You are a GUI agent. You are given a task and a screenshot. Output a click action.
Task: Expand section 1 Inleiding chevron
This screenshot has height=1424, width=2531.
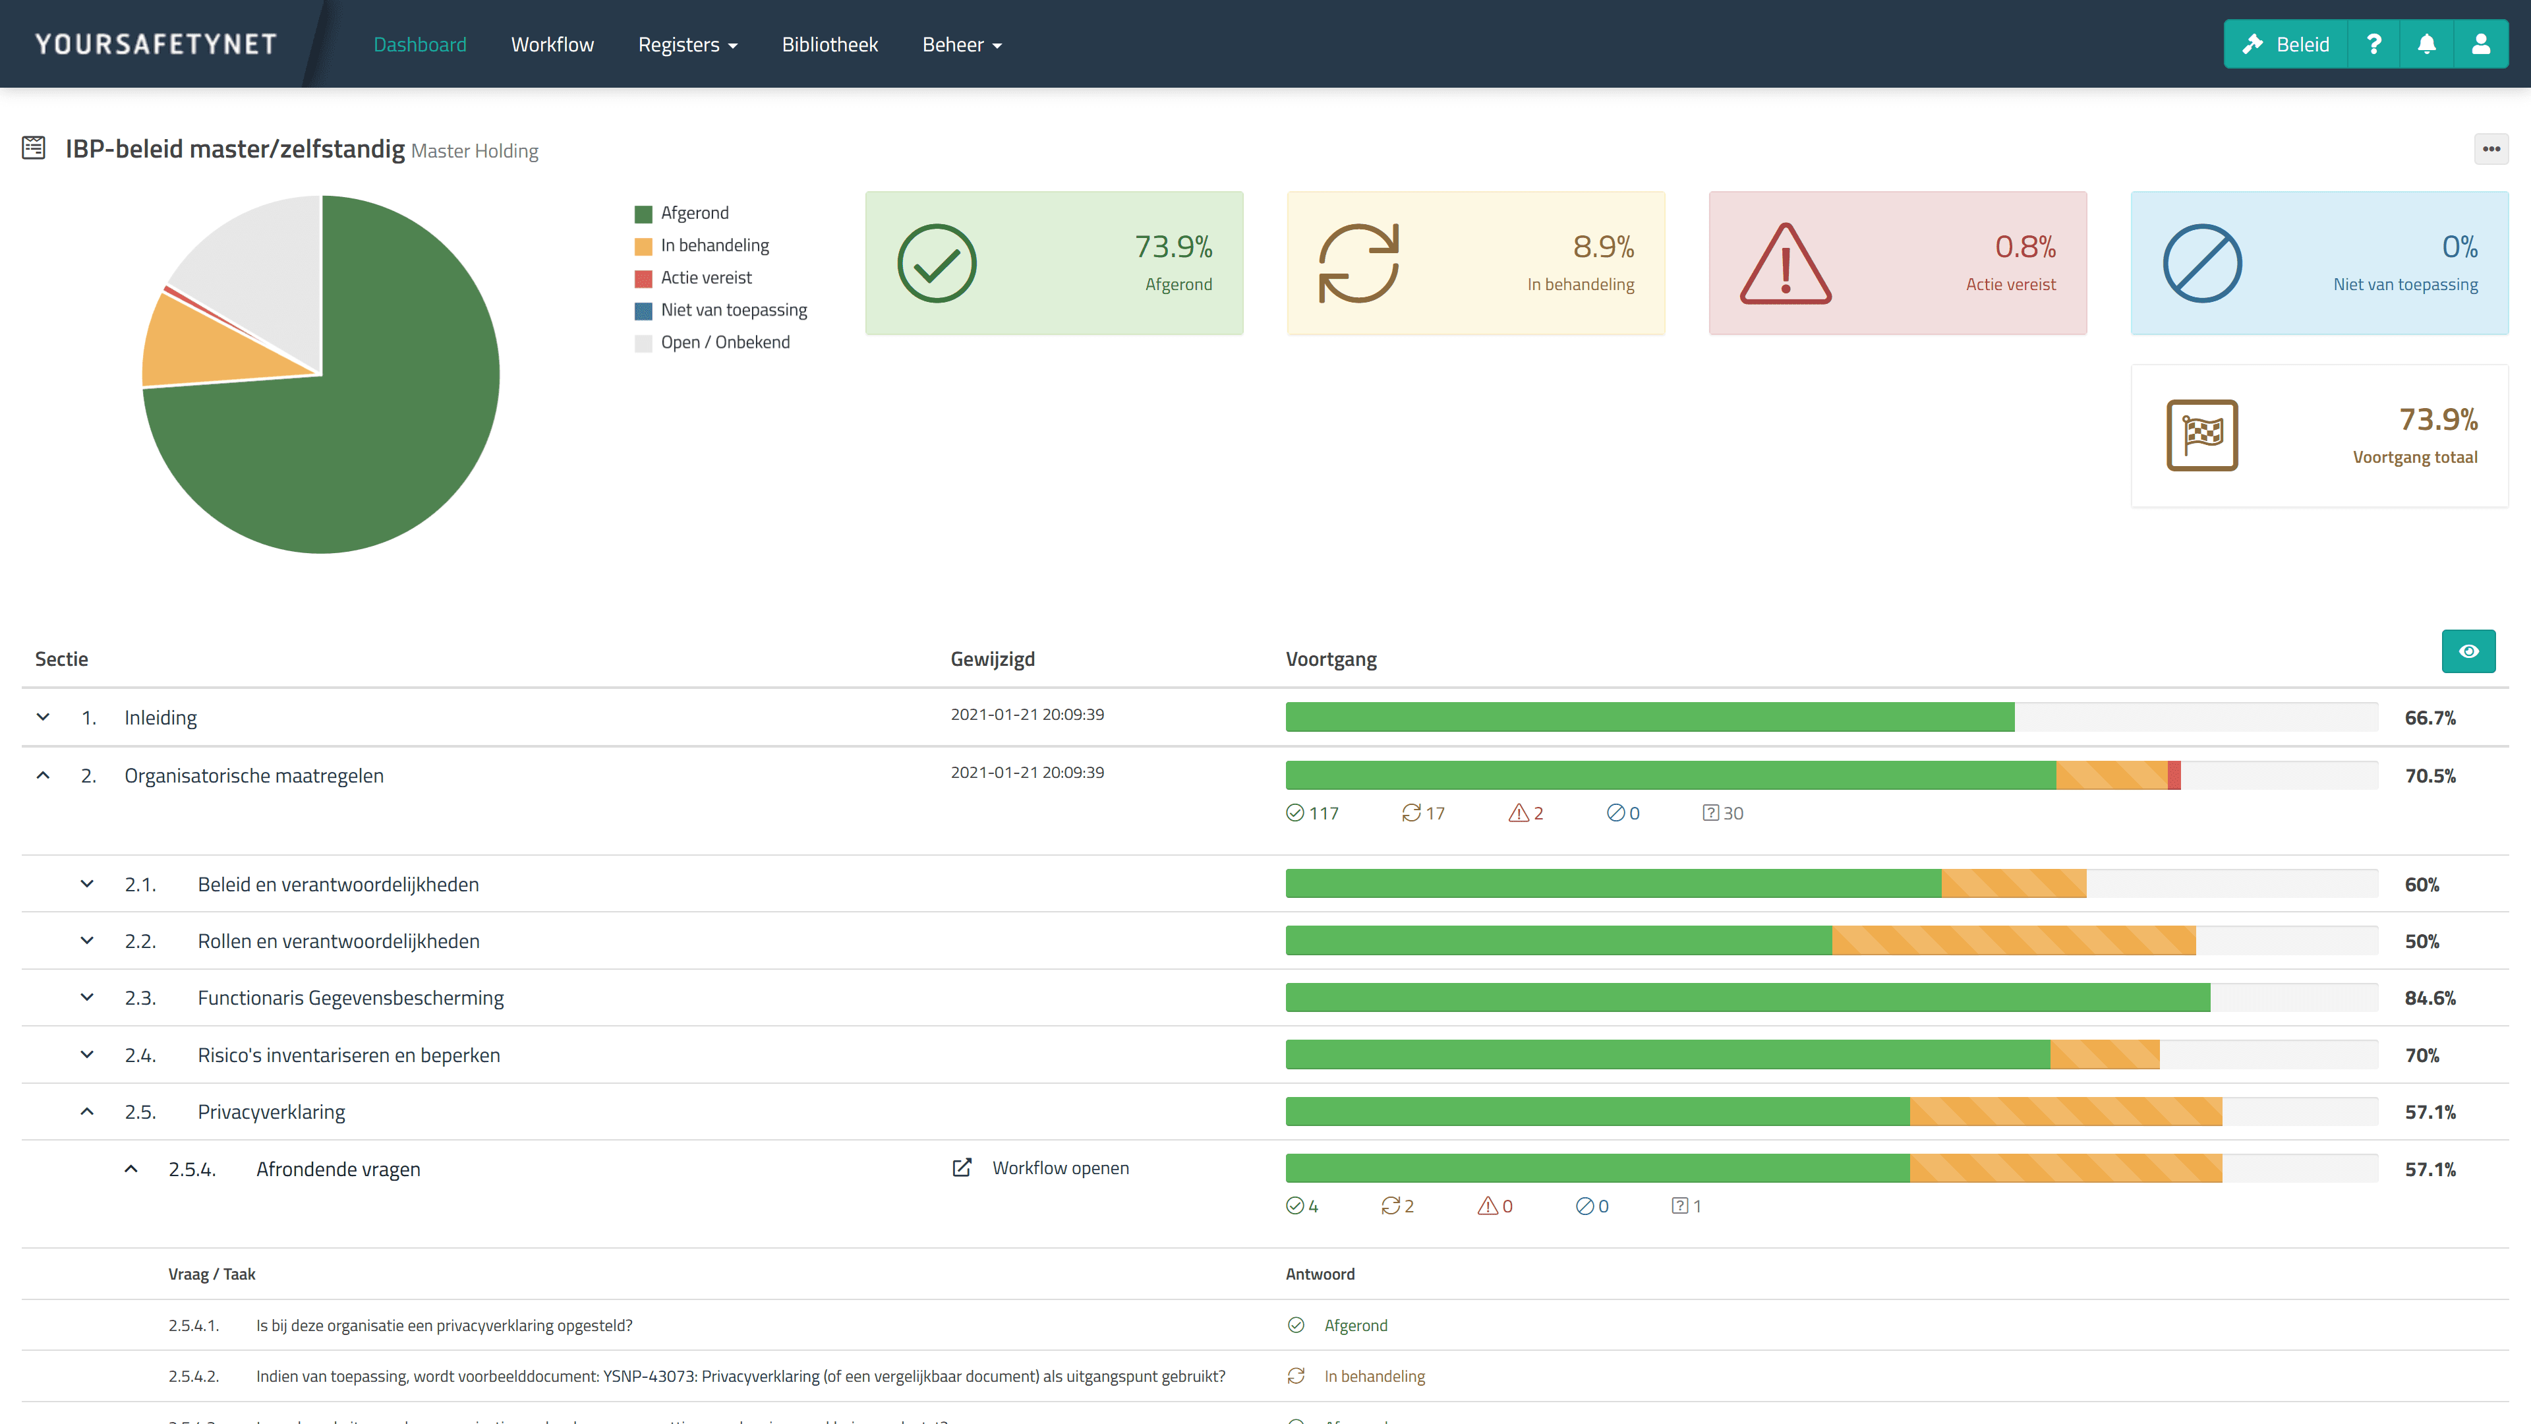44,717
